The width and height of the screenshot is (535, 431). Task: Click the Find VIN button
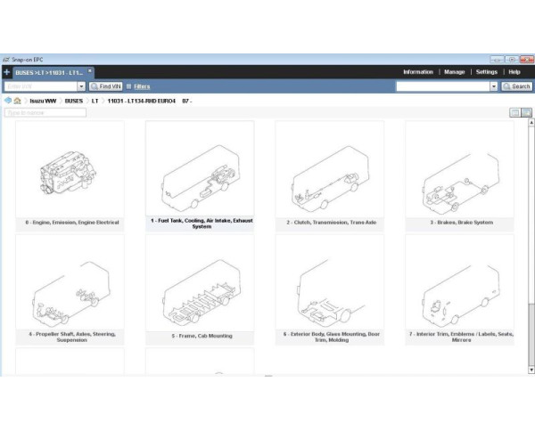click(x=106, y=86)
